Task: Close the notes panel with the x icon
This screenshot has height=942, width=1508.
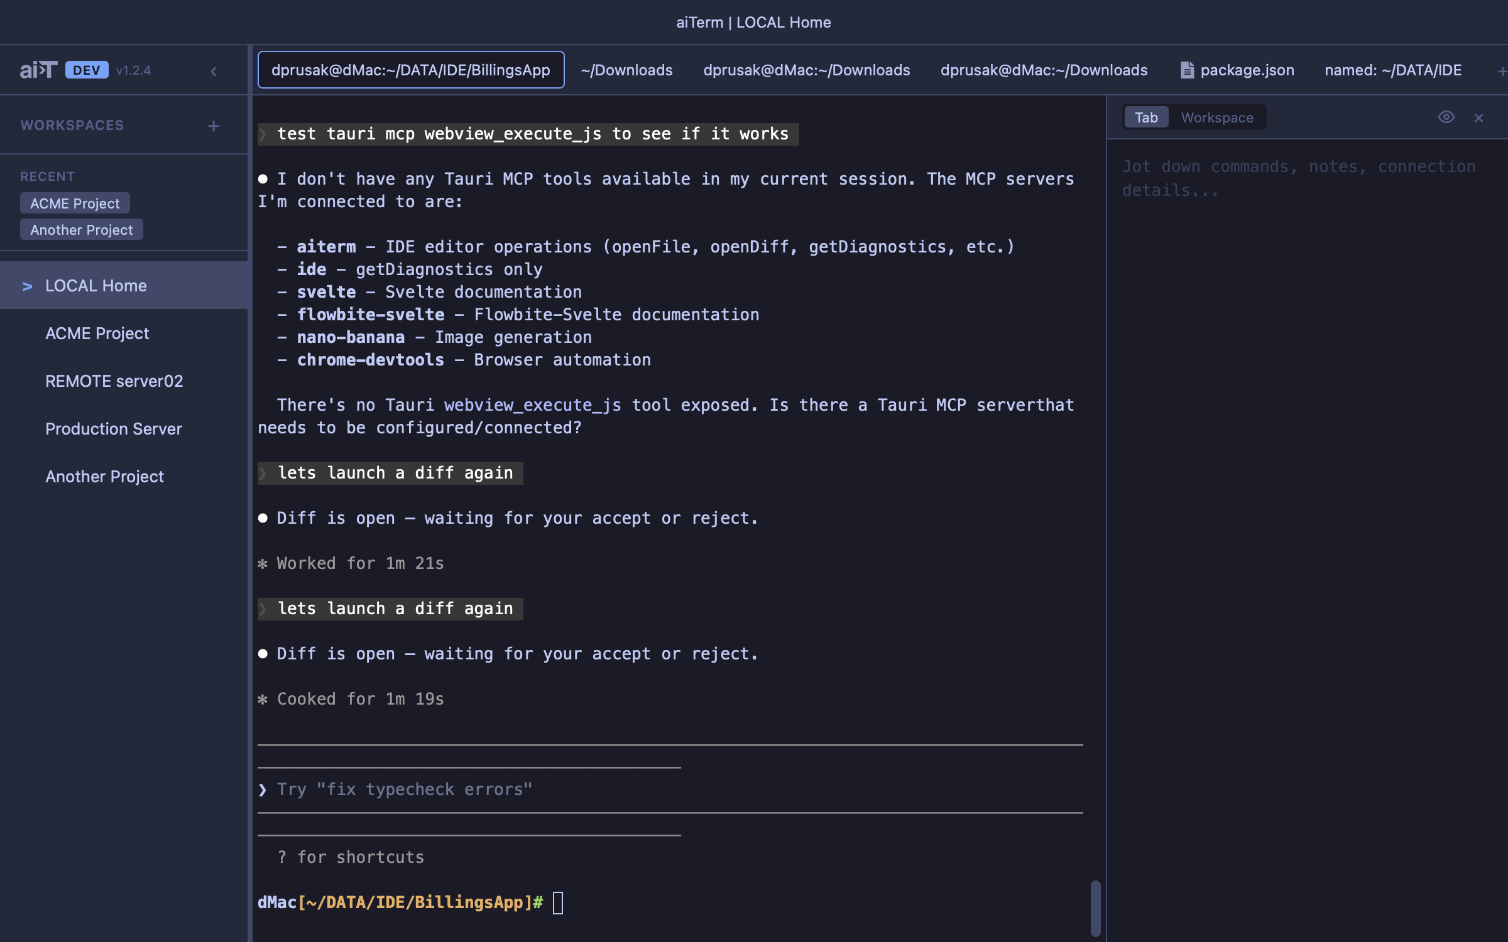Action: 1478,117
